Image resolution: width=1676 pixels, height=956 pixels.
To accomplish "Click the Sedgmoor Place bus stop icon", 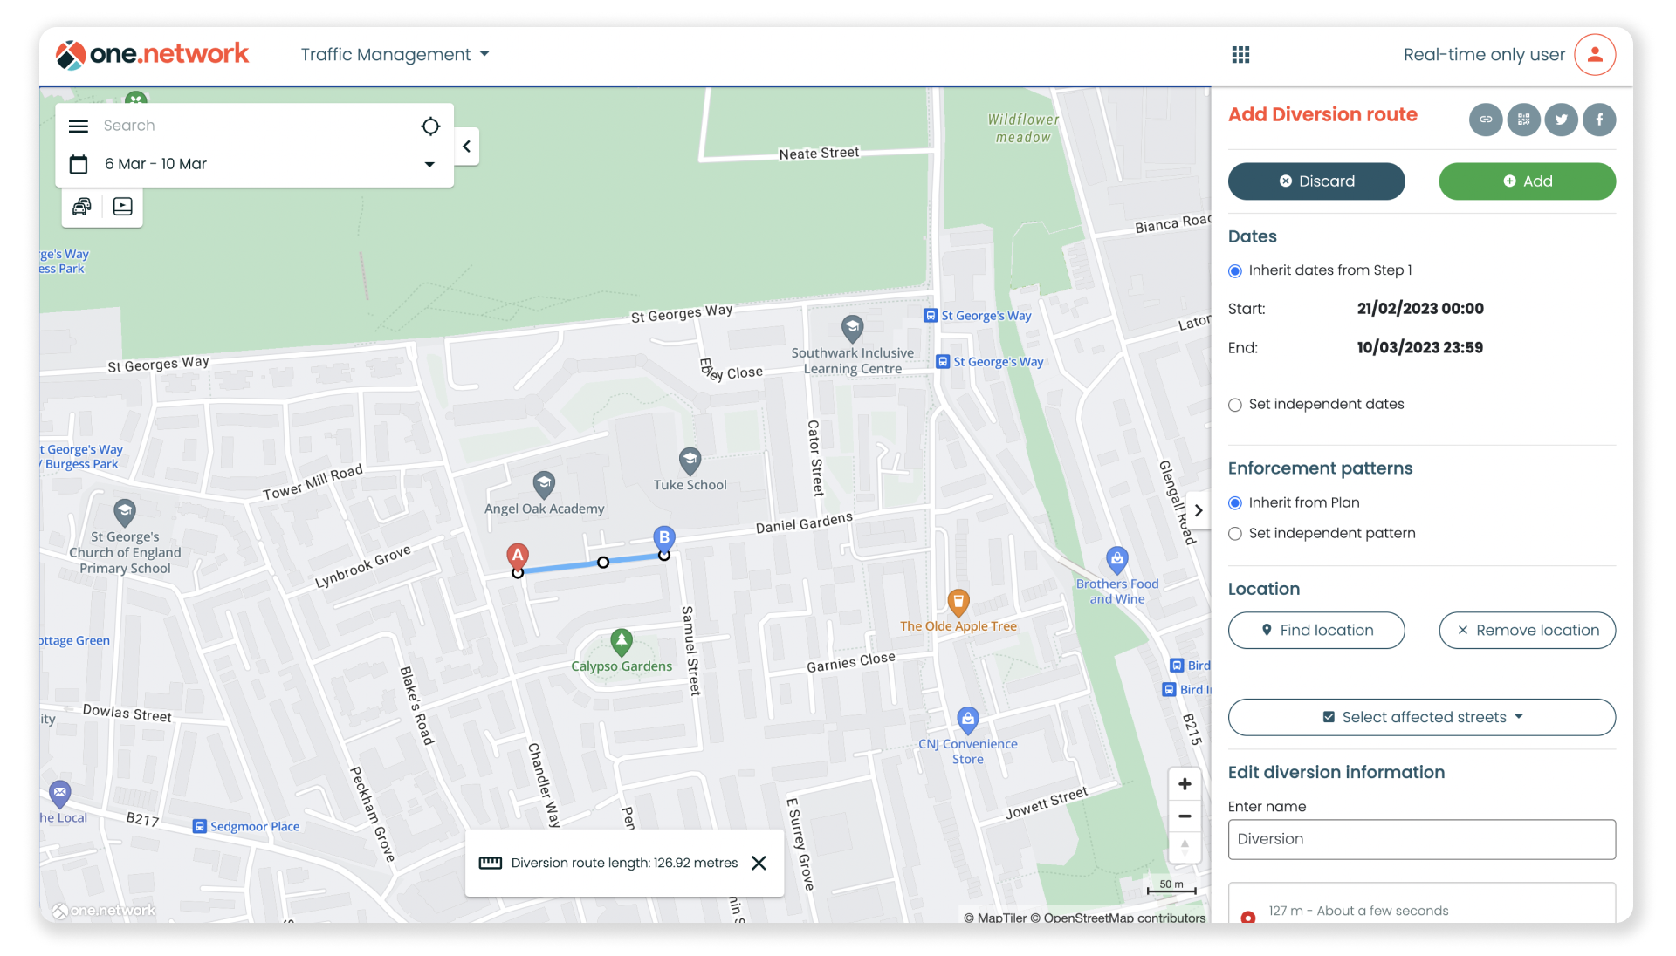I will click(x=200, y=827).
